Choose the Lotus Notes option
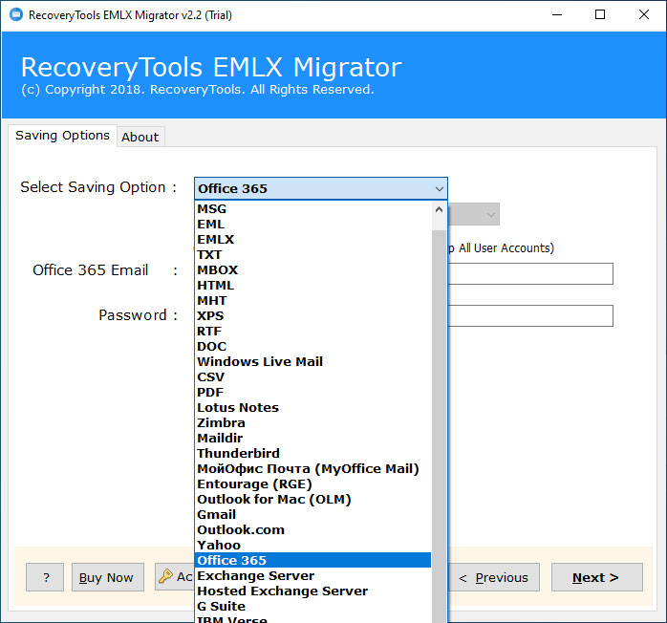667x623 pixels. point(312,408)
